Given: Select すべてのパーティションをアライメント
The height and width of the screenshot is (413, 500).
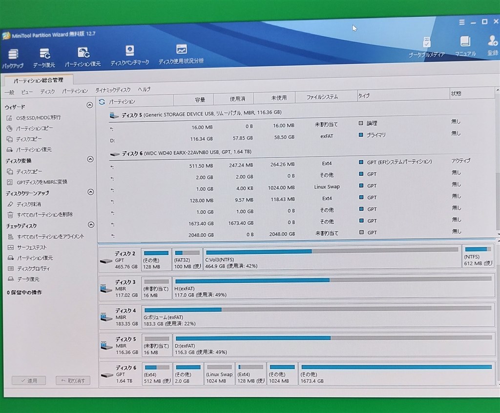Looking at the screenshot, I should coord(46,236).
